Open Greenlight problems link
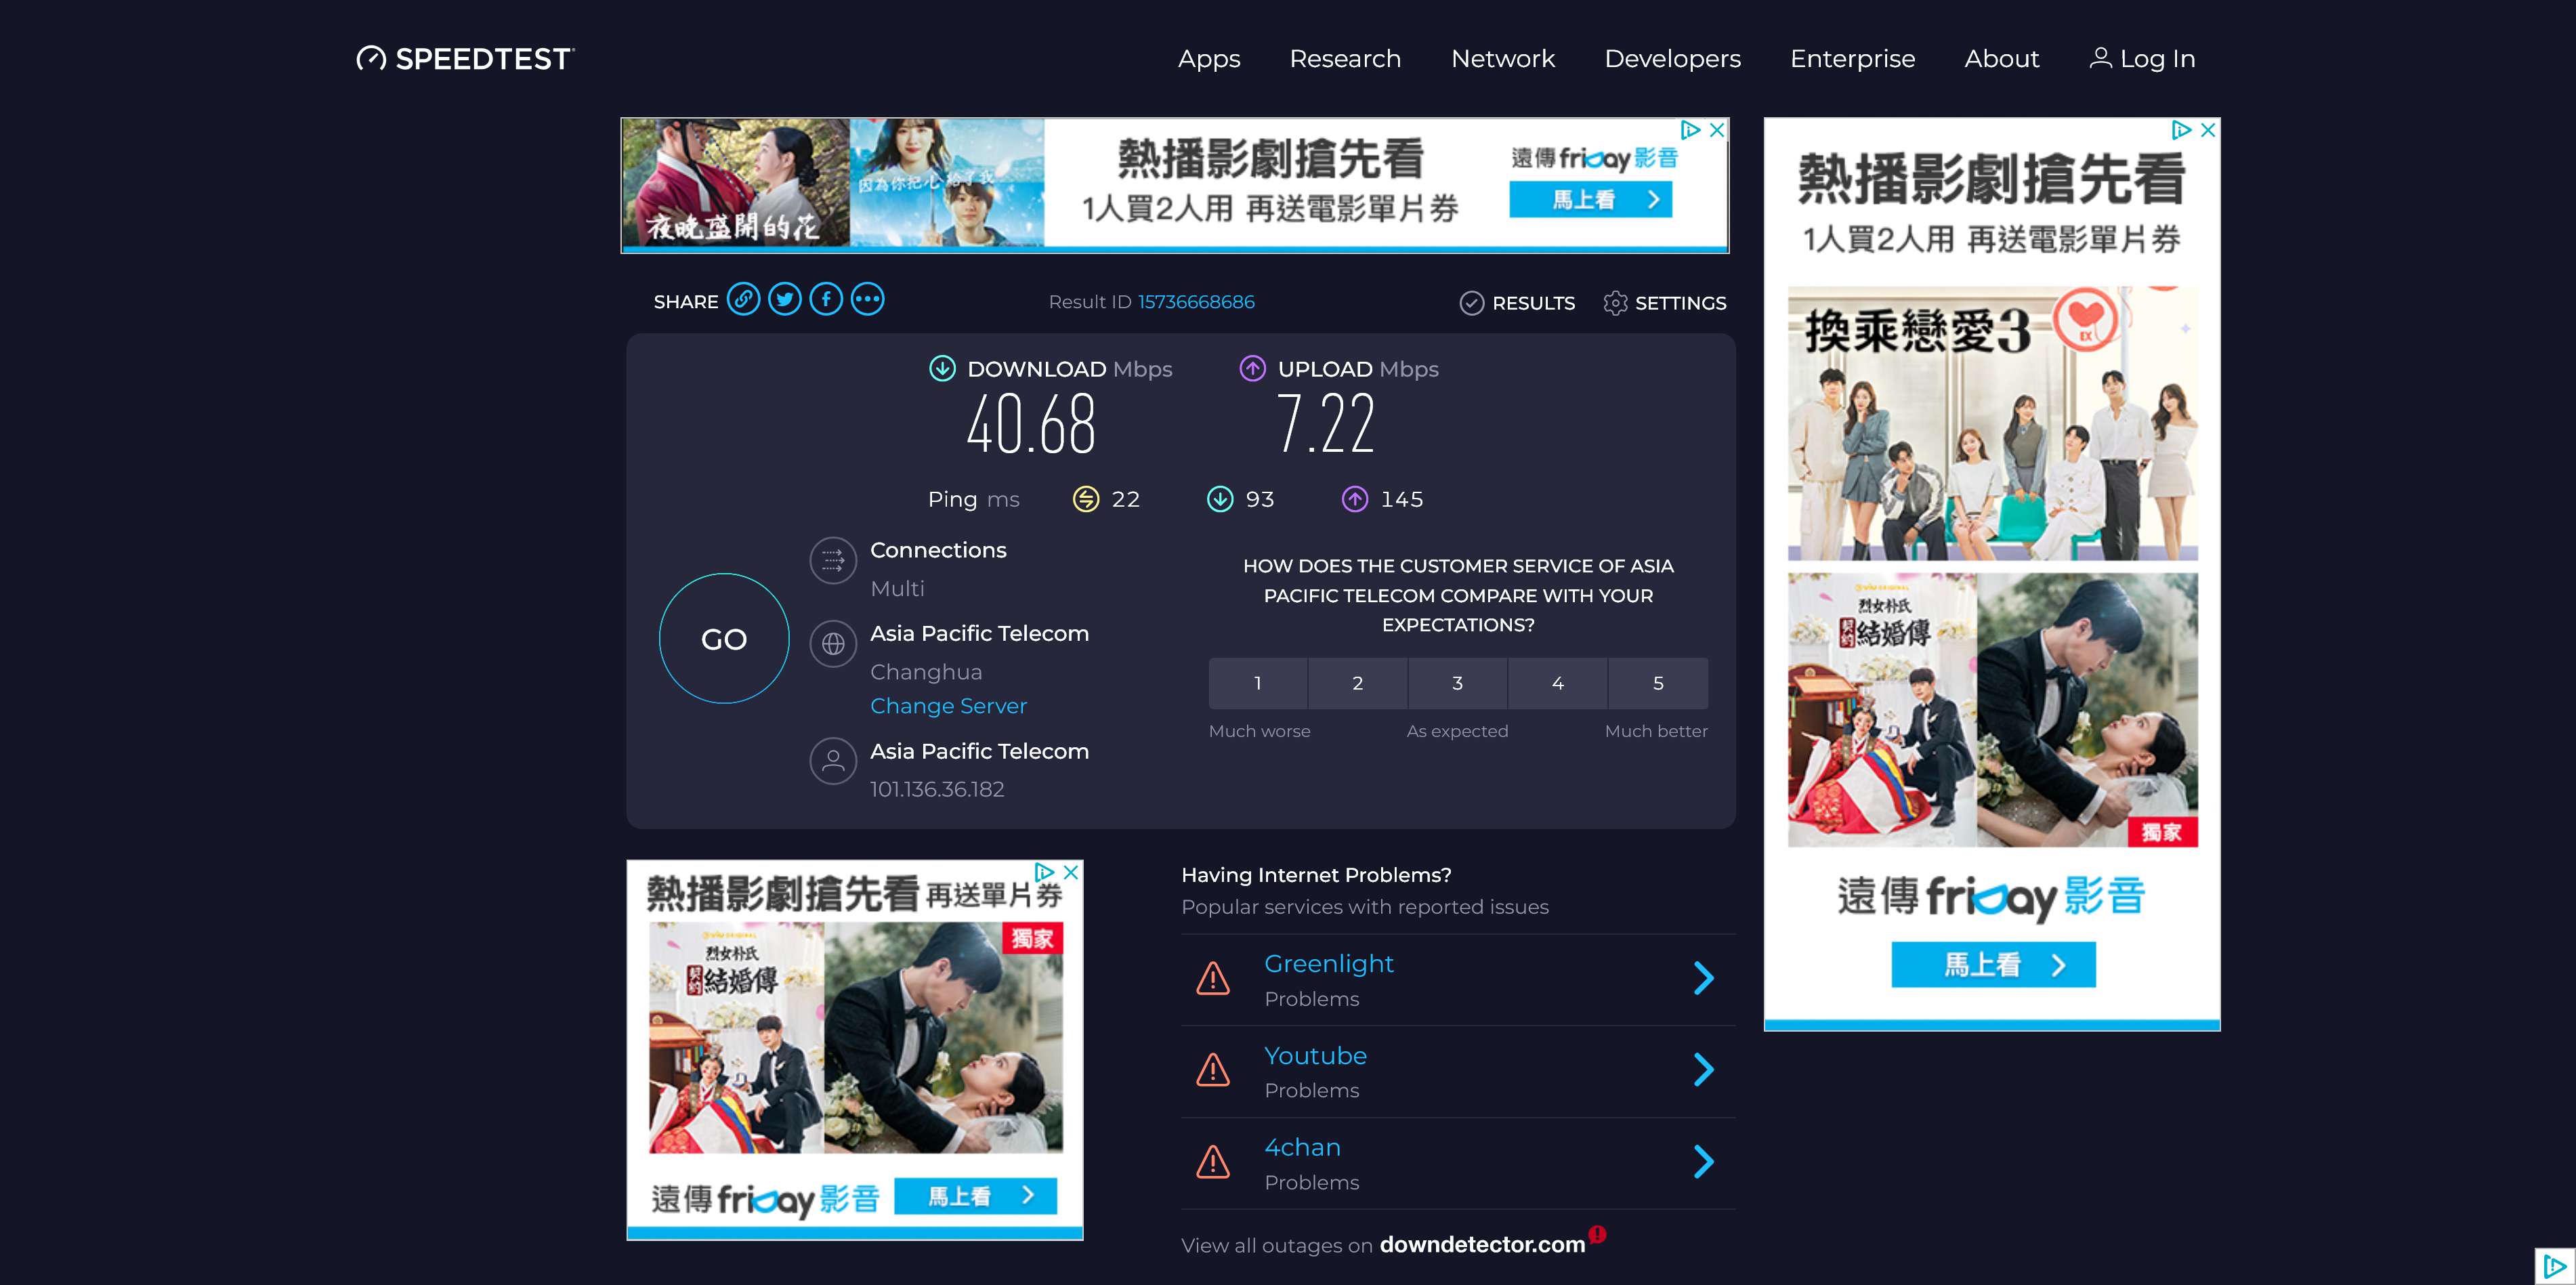 click(x=1328, y=964)
